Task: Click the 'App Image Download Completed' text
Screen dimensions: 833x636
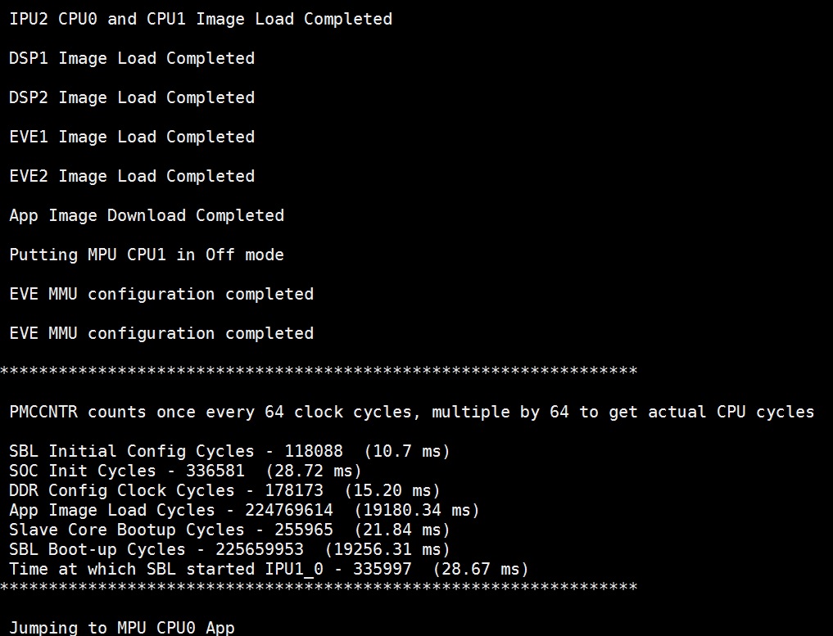Action: coord(147,215)
